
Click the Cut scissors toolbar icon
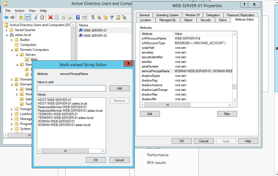pos(36,18)
